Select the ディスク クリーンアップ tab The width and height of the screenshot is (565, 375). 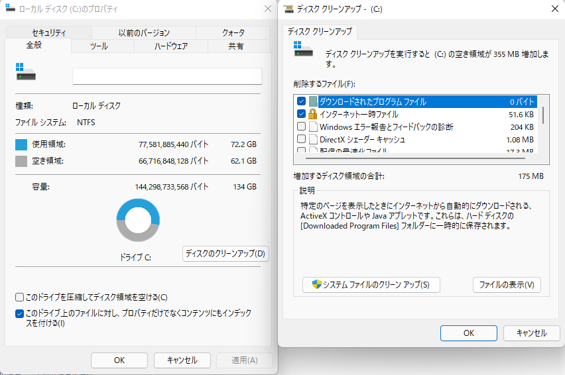320,32
